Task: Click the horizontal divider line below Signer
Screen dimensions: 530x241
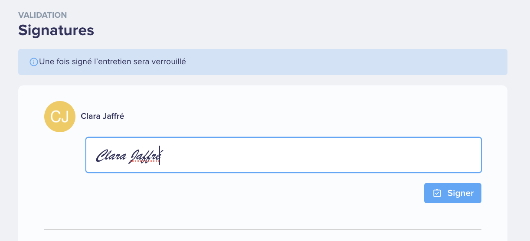Action: pyautogui.click(x=263, y=229)
